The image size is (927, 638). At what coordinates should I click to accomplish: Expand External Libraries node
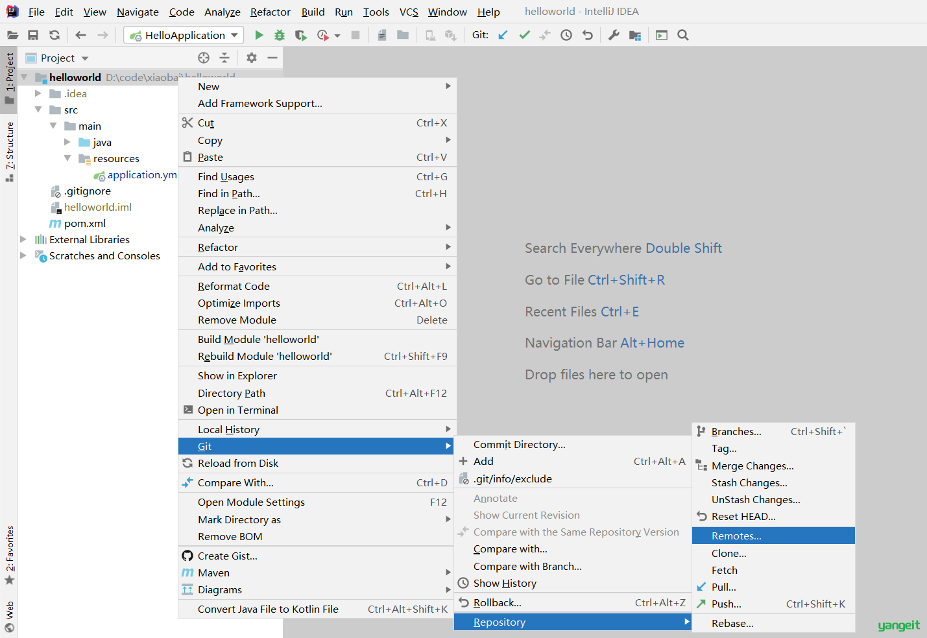[x=23, y=239]
